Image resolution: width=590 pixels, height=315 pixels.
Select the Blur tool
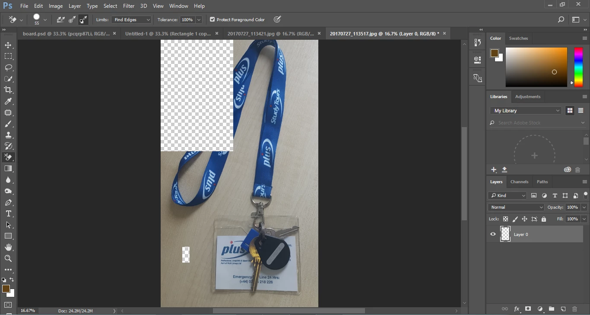(x=8, y=180)
